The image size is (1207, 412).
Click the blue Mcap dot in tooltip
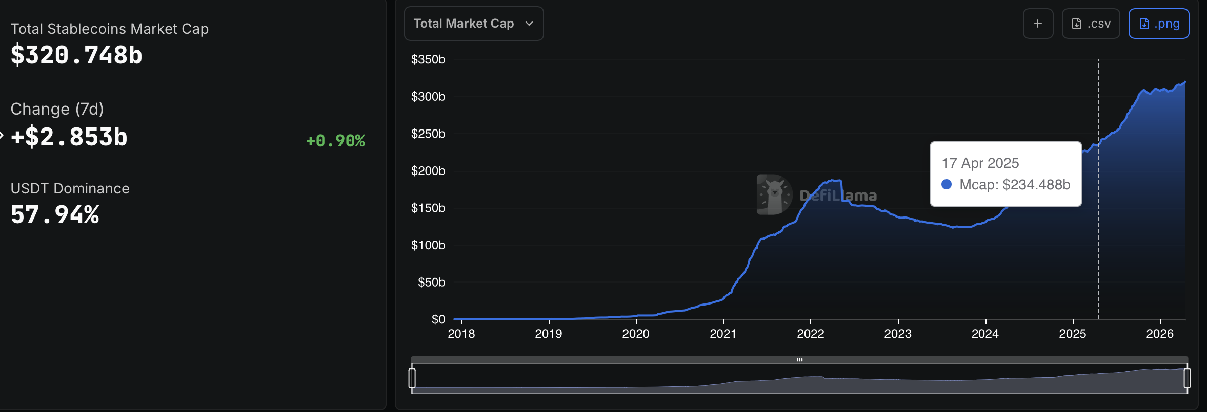tap(947, 185)
